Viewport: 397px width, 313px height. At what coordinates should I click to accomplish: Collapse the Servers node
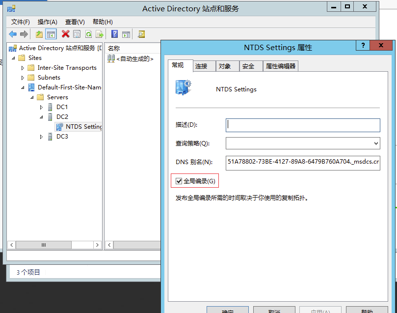(32, 97)
